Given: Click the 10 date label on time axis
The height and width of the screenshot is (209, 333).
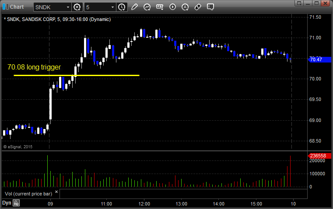Looking at the screenshot, I should [x=293, y=204].
